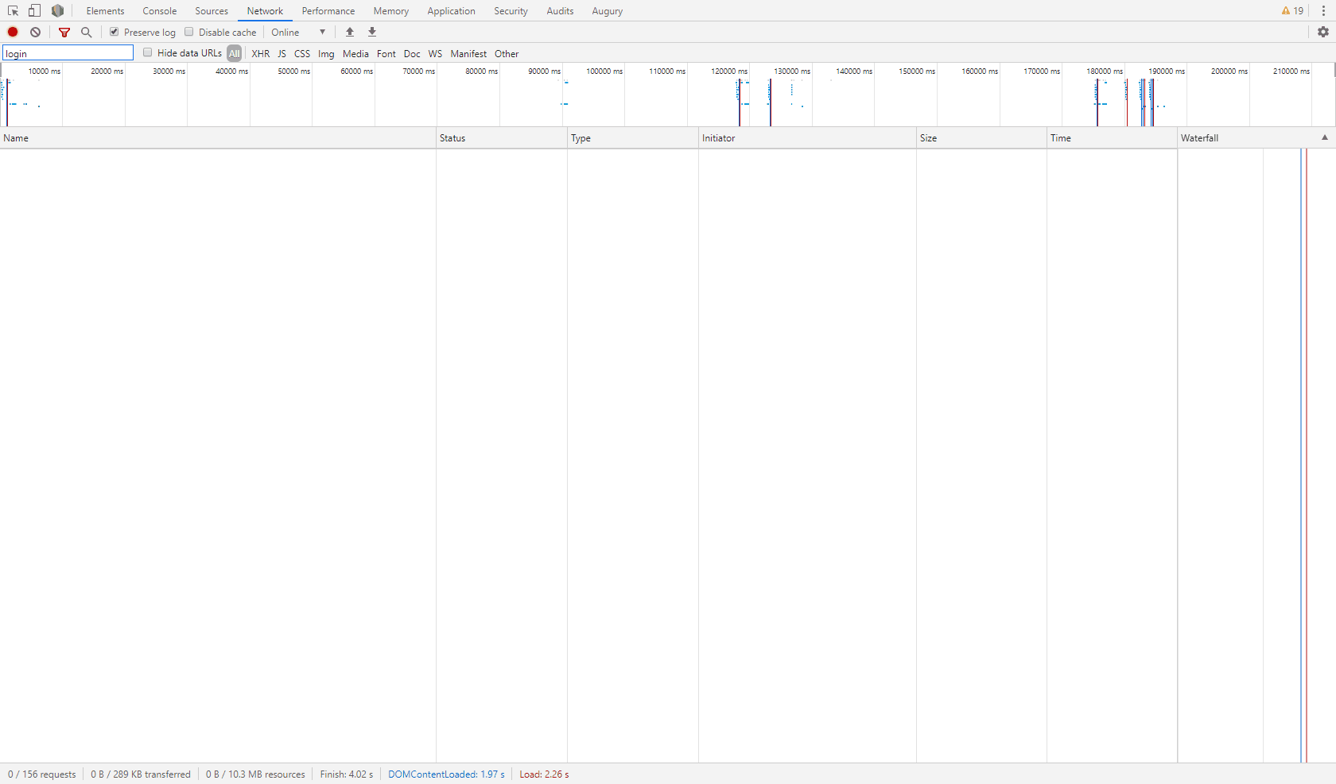Image resolution: width=1336 pixels, height=784 pixels.
Task: Click the login filter input field
Action: coord(68,52)
